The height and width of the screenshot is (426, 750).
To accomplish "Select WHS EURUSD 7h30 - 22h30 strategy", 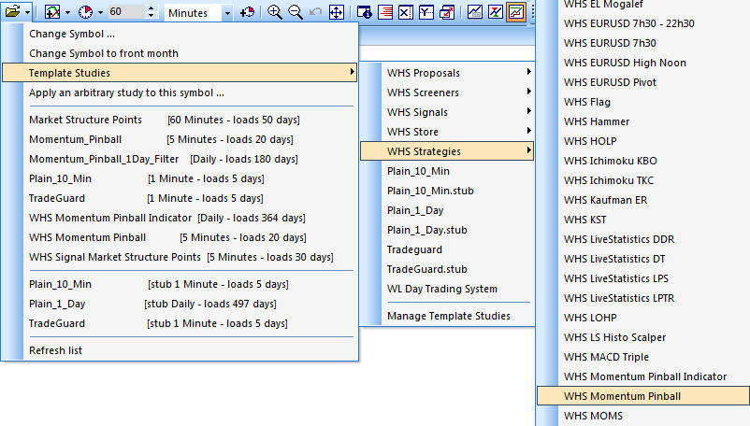I will [643, 23].
